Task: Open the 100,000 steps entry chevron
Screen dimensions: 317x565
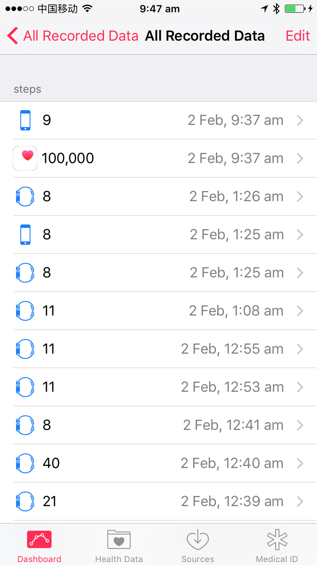Action: click(300, 158)
